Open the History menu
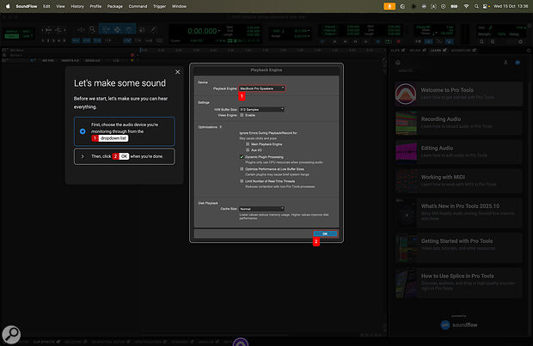 (77, 6)
